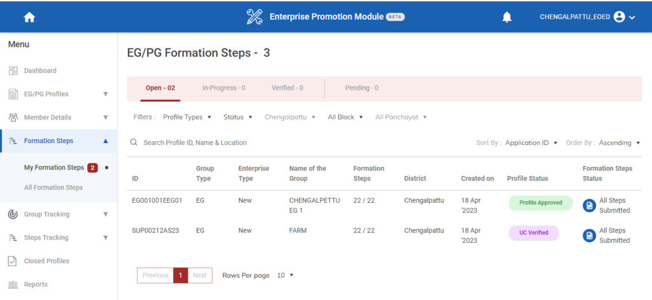Image resolution: width=652 pixels, height=300 pixels.
Task: Switch to the In-Progress tab
Action: [223, 88]
